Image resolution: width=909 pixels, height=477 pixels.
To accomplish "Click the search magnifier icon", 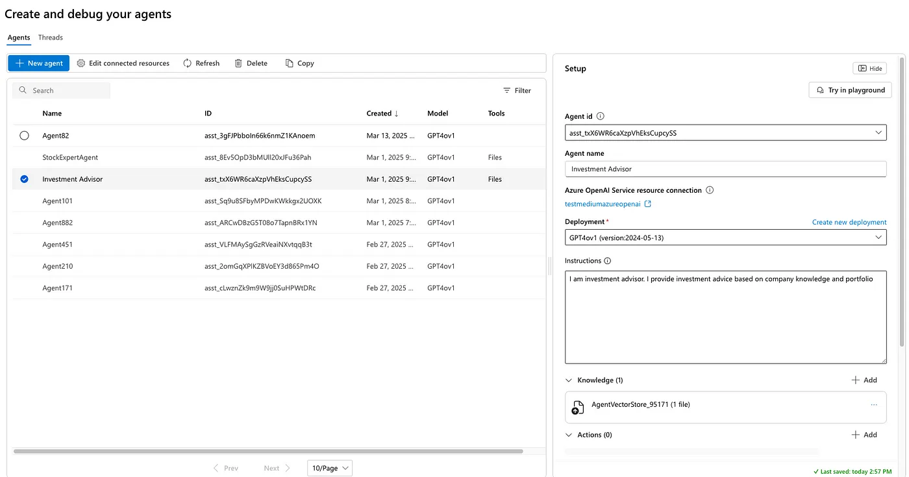I will (x=22, y=90).
